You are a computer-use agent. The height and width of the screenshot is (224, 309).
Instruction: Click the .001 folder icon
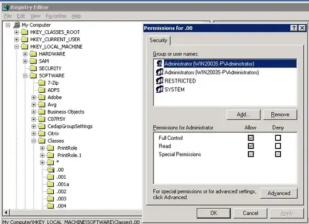coord(51,177)
